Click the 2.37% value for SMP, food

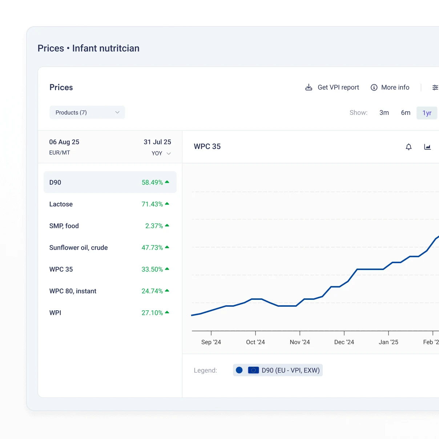(154, 226)
